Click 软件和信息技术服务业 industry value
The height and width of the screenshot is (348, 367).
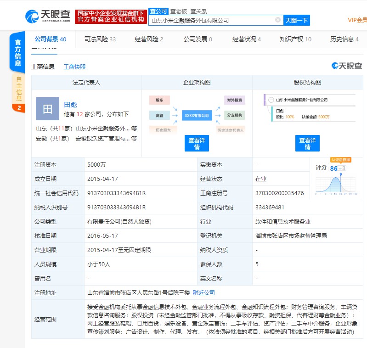(283, 221)
